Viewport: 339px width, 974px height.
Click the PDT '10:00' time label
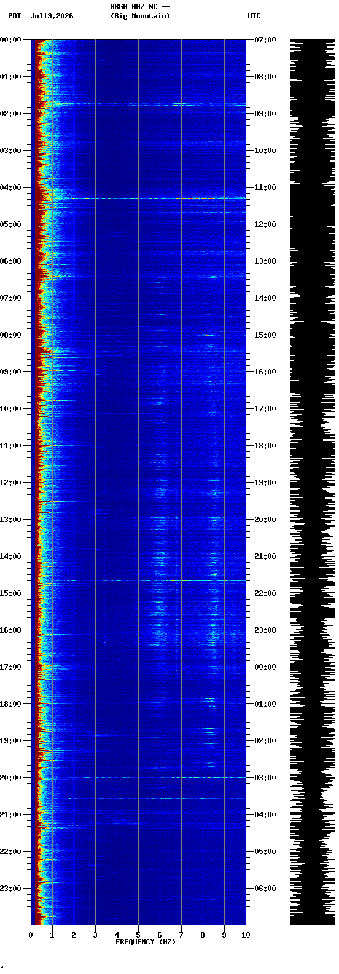10,409
